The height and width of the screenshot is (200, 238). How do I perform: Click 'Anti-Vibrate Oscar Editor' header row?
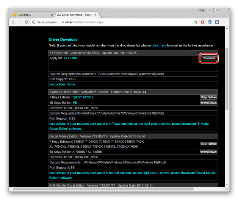(x=133, y=185)
